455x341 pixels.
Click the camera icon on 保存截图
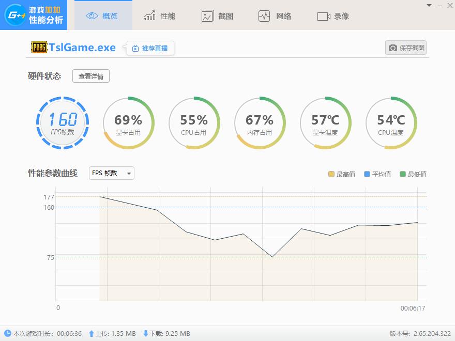[393, 47]
